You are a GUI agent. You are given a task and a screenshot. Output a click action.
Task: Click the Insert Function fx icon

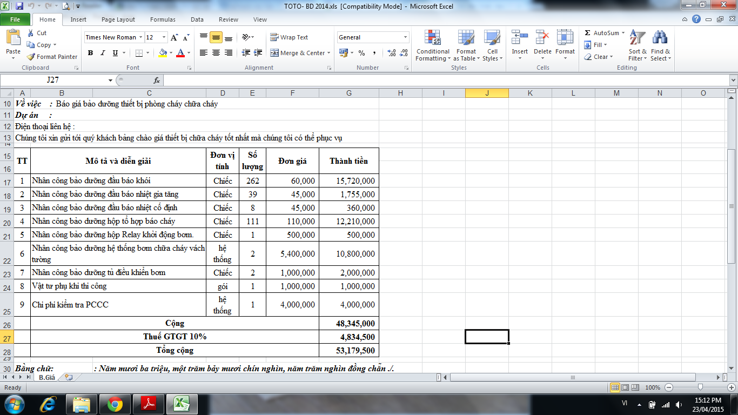[157, 81]
